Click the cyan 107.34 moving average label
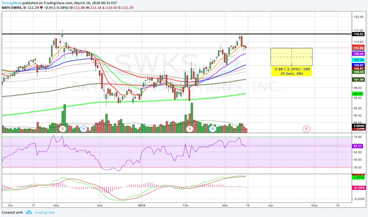The image size is (368, 217). click(x=359, y=60)
